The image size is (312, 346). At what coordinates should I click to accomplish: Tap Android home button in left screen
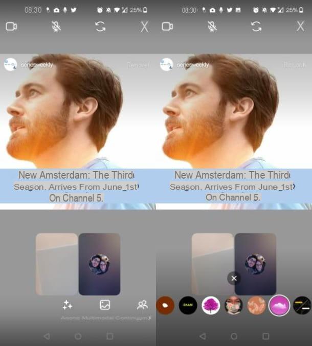click(x=78, y=336)
